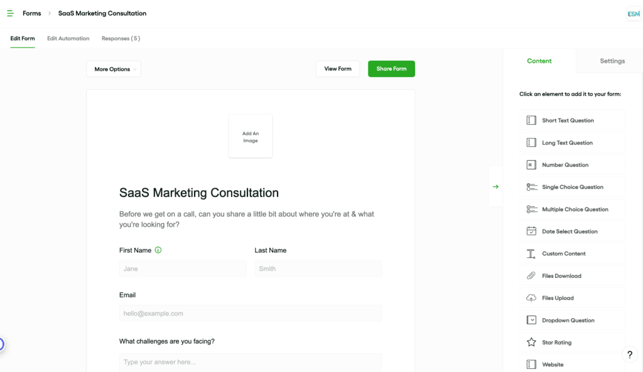
Task: Add a Dropdown Question element
Action: click(x=572, y=320)
